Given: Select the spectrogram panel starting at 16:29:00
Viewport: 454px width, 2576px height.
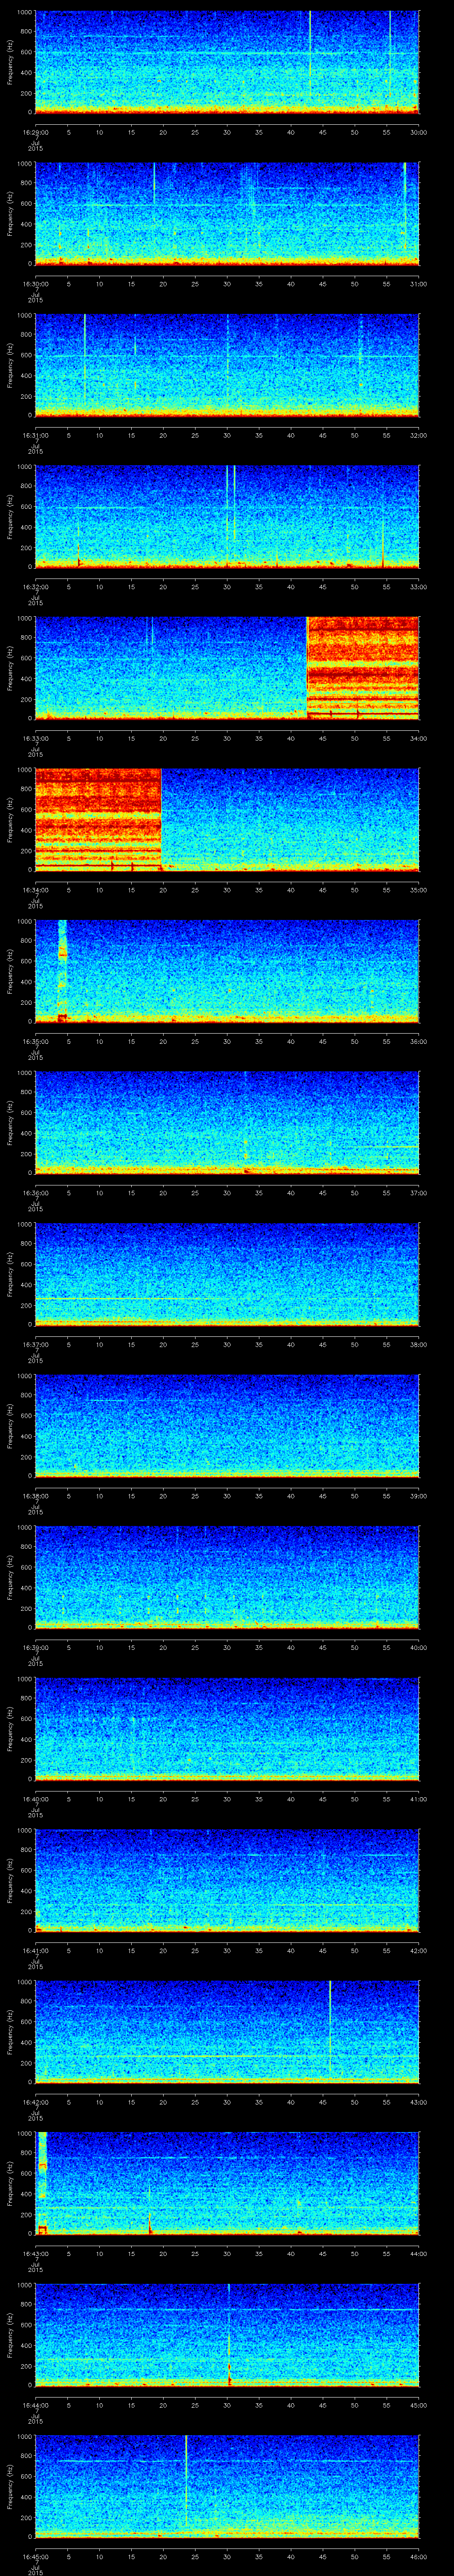Looking at the screenshot, I should click(x=227, y=62).
